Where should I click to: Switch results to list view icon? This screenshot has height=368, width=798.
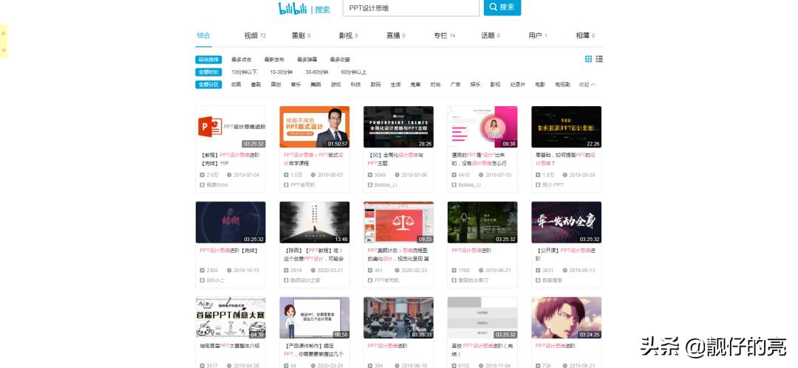599,59
